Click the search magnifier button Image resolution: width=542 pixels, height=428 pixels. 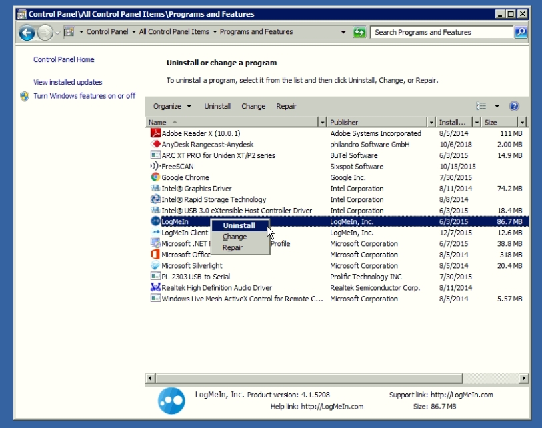point(521,32)
